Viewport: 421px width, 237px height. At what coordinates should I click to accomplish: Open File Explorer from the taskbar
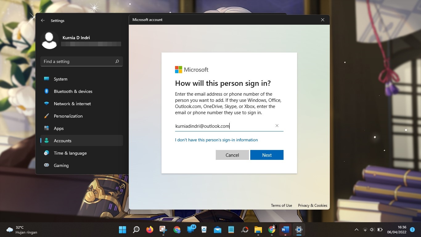258,230
